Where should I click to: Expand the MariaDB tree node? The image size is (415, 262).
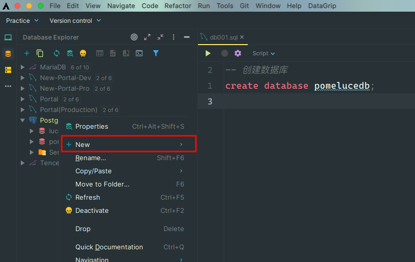click(x=22, y=67)
